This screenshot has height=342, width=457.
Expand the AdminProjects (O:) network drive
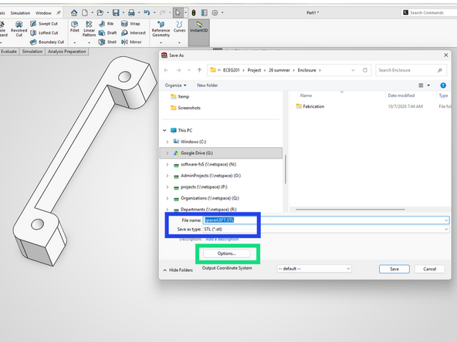(x=168, y=176)
